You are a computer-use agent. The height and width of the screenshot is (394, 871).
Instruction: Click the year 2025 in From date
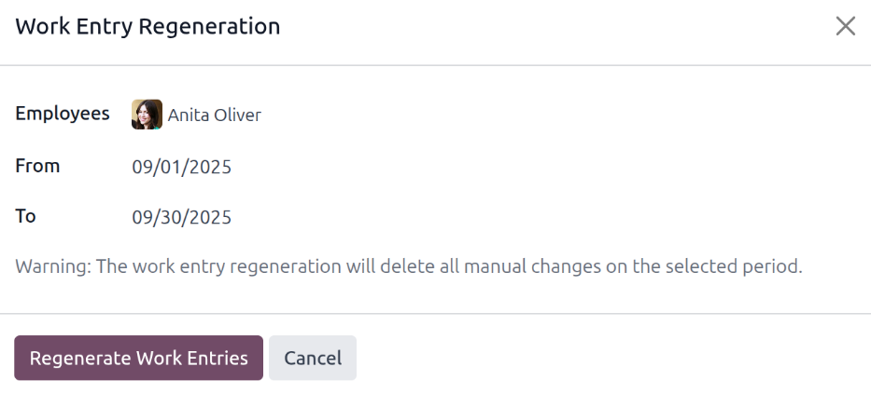[211, 168]
